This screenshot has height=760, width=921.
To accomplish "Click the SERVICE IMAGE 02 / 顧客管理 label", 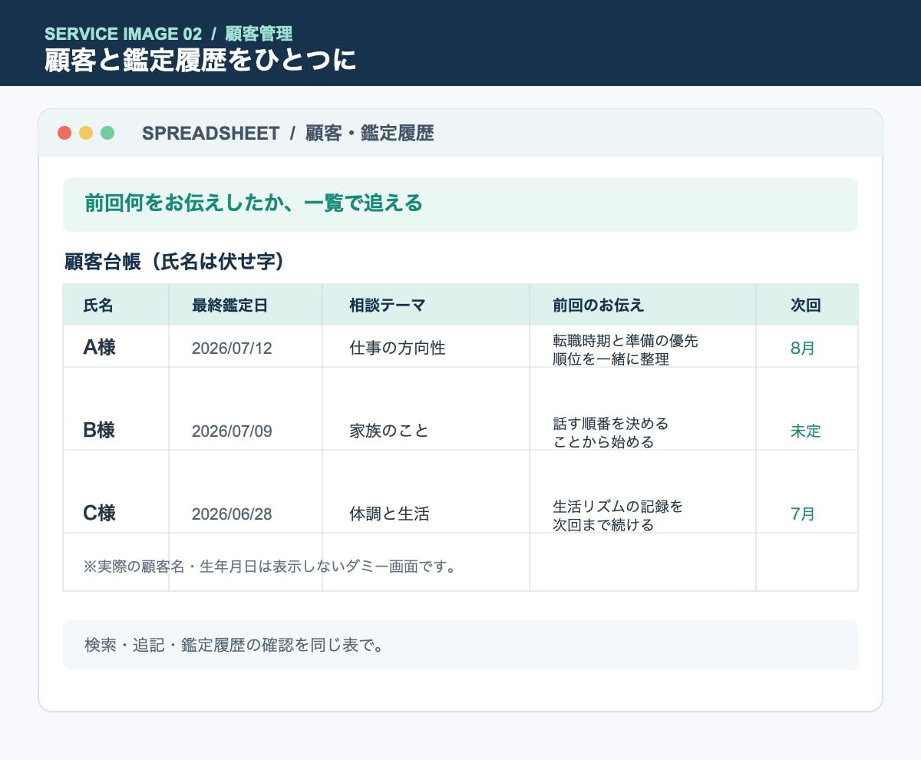I will (168, 34).
